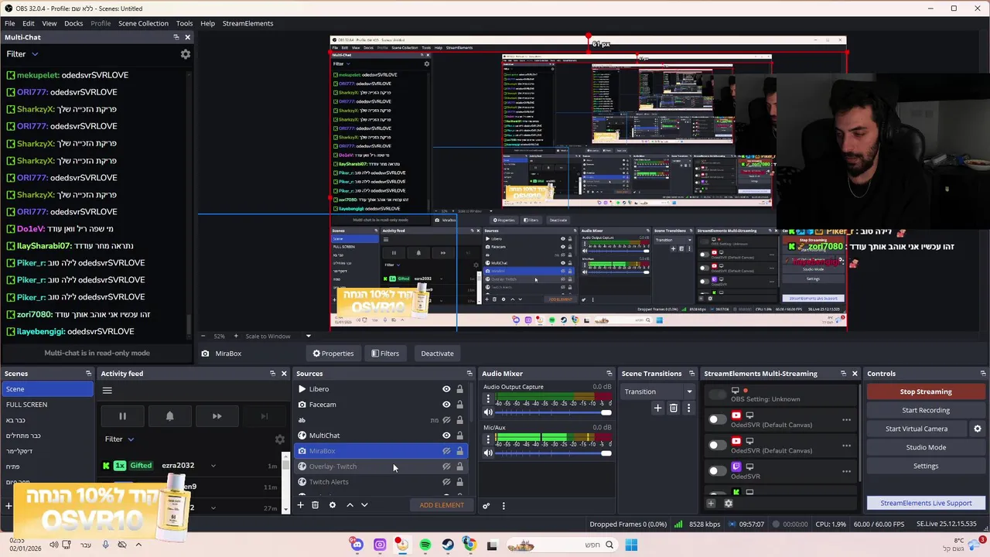990x557 pixels.
Task: Open OBS Settings from Controls
Action: (926, 466)
